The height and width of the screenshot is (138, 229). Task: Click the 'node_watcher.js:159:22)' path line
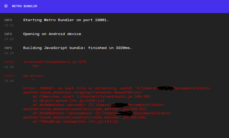coord(85,109)
